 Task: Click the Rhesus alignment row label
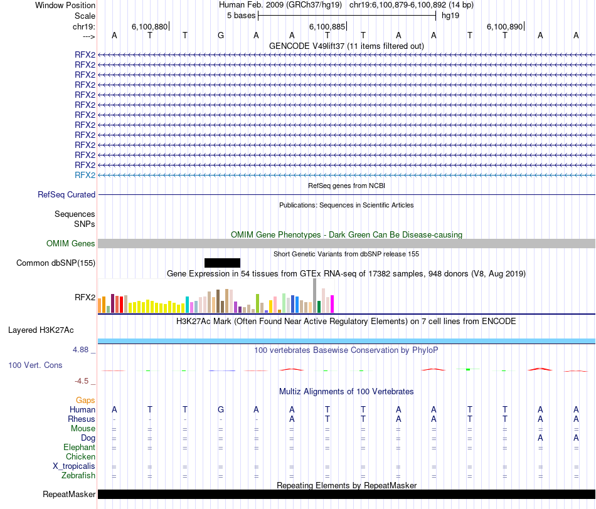pyautogui.click(x=82, y=419)
